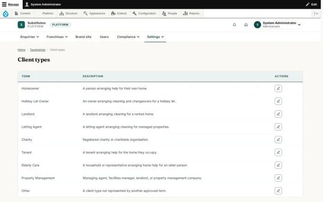
Task: Go to the home house icon
Action: point(246,25)
